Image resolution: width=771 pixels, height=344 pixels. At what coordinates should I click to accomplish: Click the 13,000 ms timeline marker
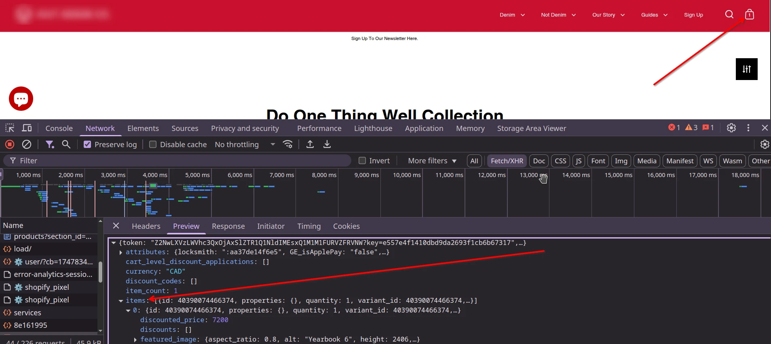[x=533, y=175]
